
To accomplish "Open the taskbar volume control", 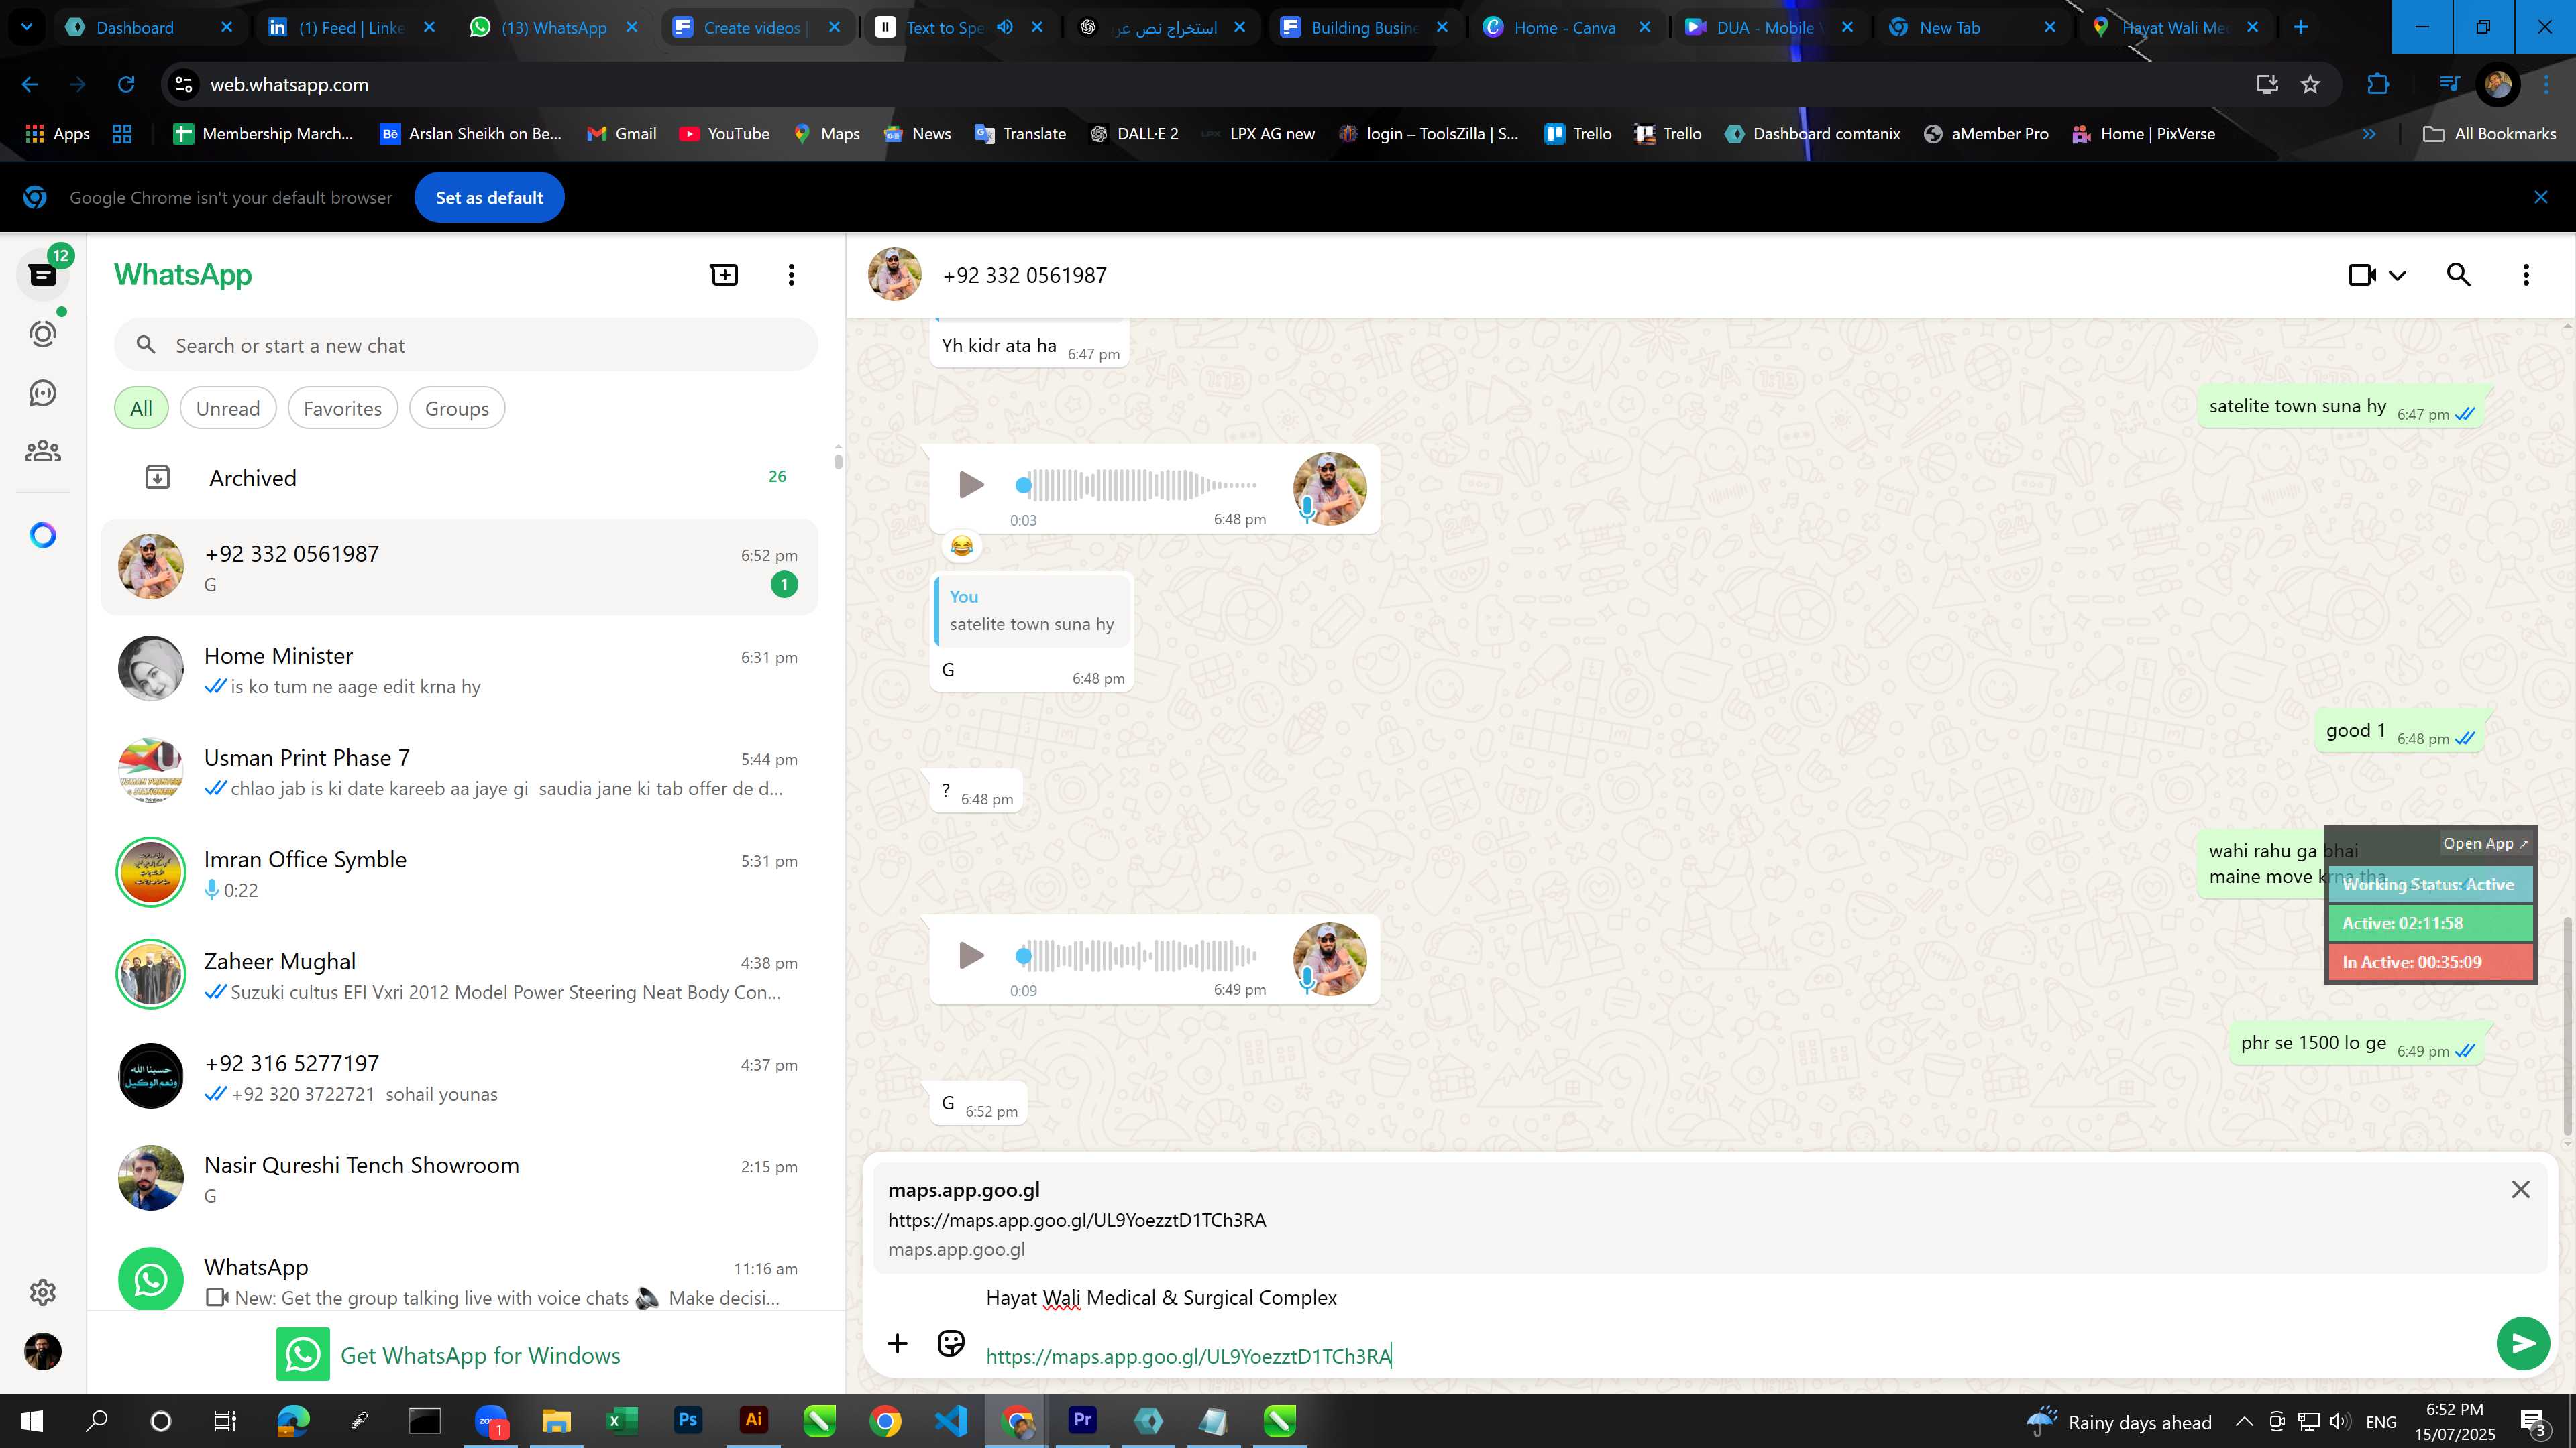I will (x=2339, y=1422).
